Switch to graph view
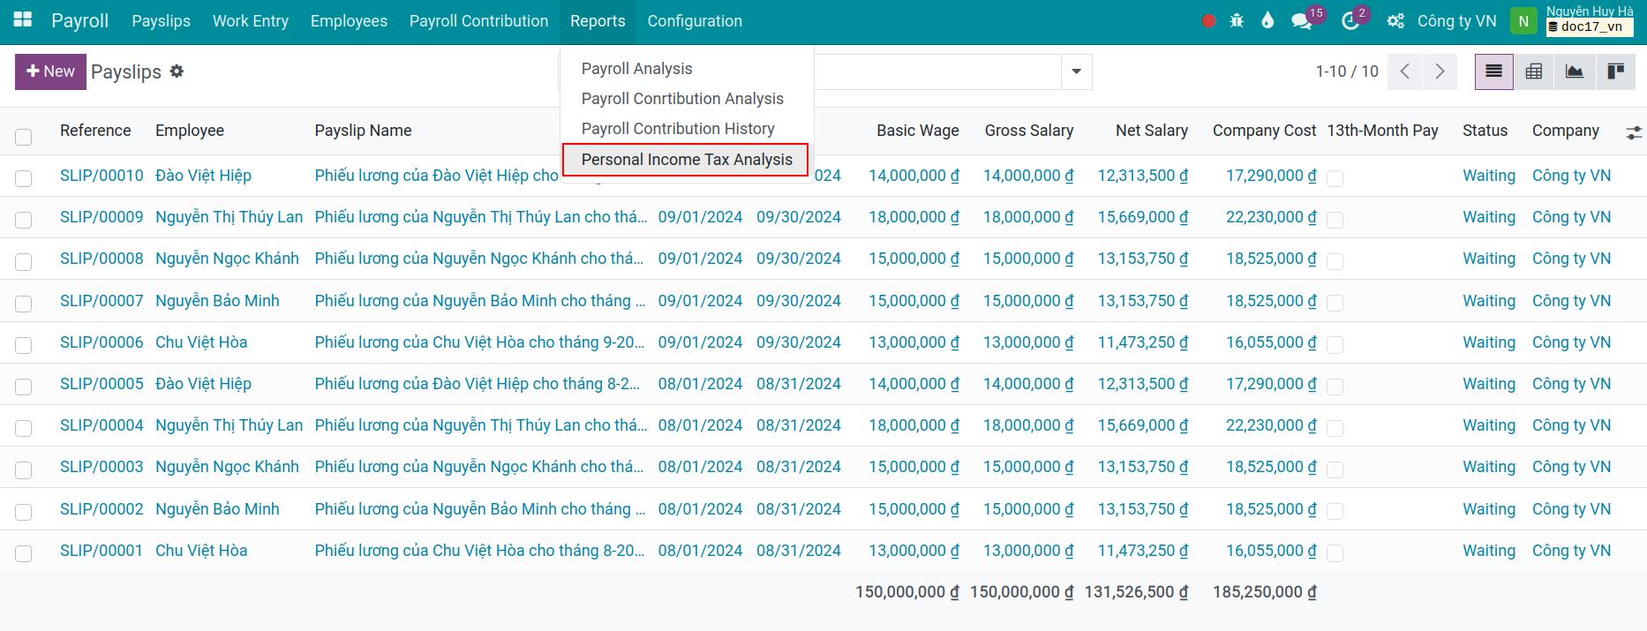1647x631 pixels. (1575, 71)
